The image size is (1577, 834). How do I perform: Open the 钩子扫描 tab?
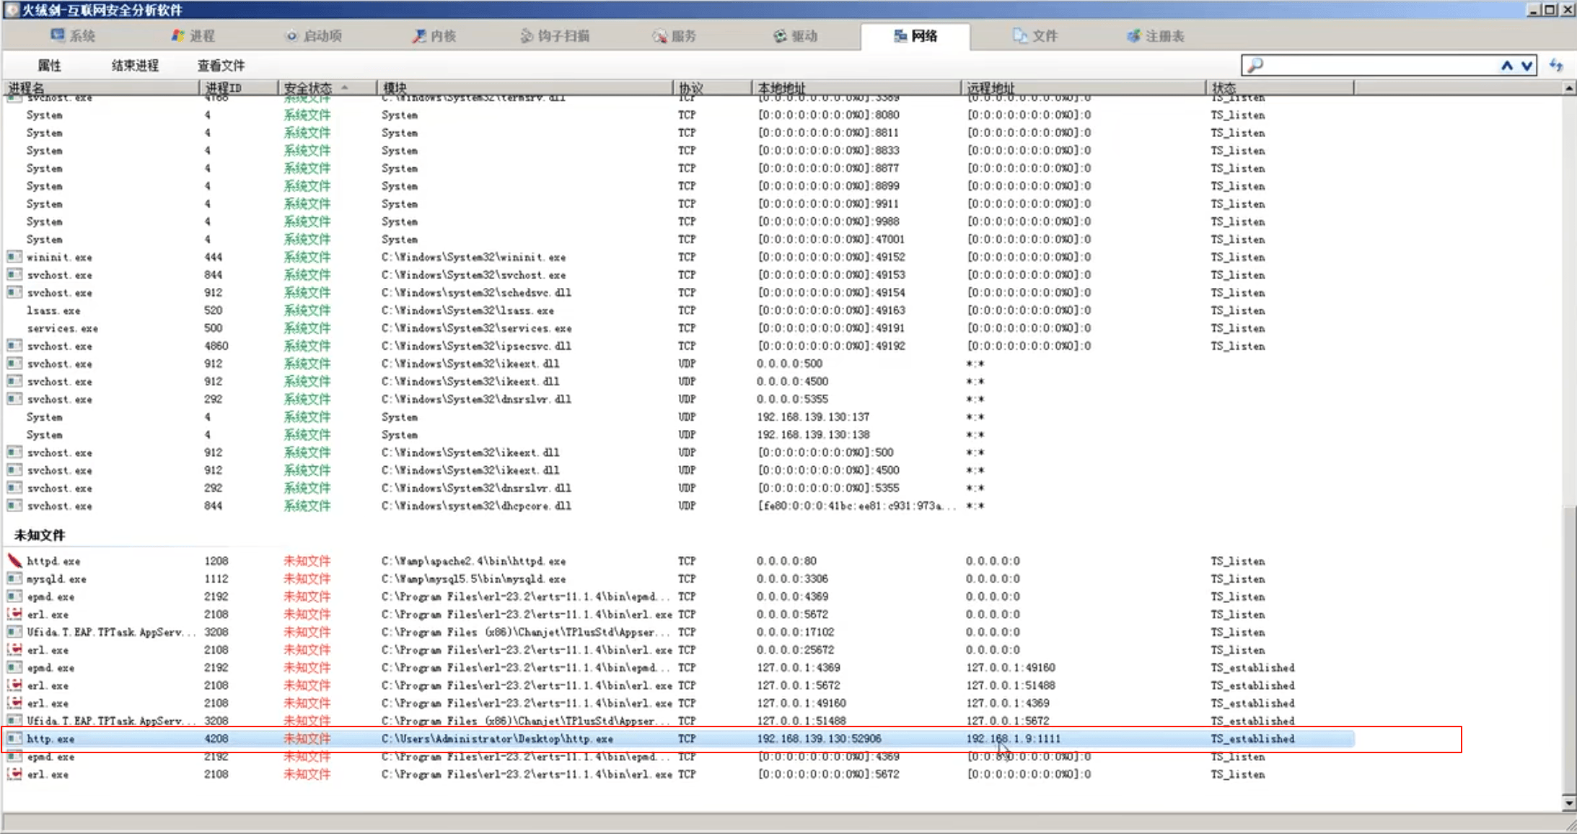(555, 35)
